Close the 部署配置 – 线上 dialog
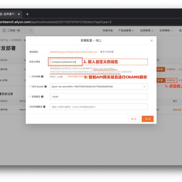The width and height of the screenshot is (182, 182). click(152, 41)
